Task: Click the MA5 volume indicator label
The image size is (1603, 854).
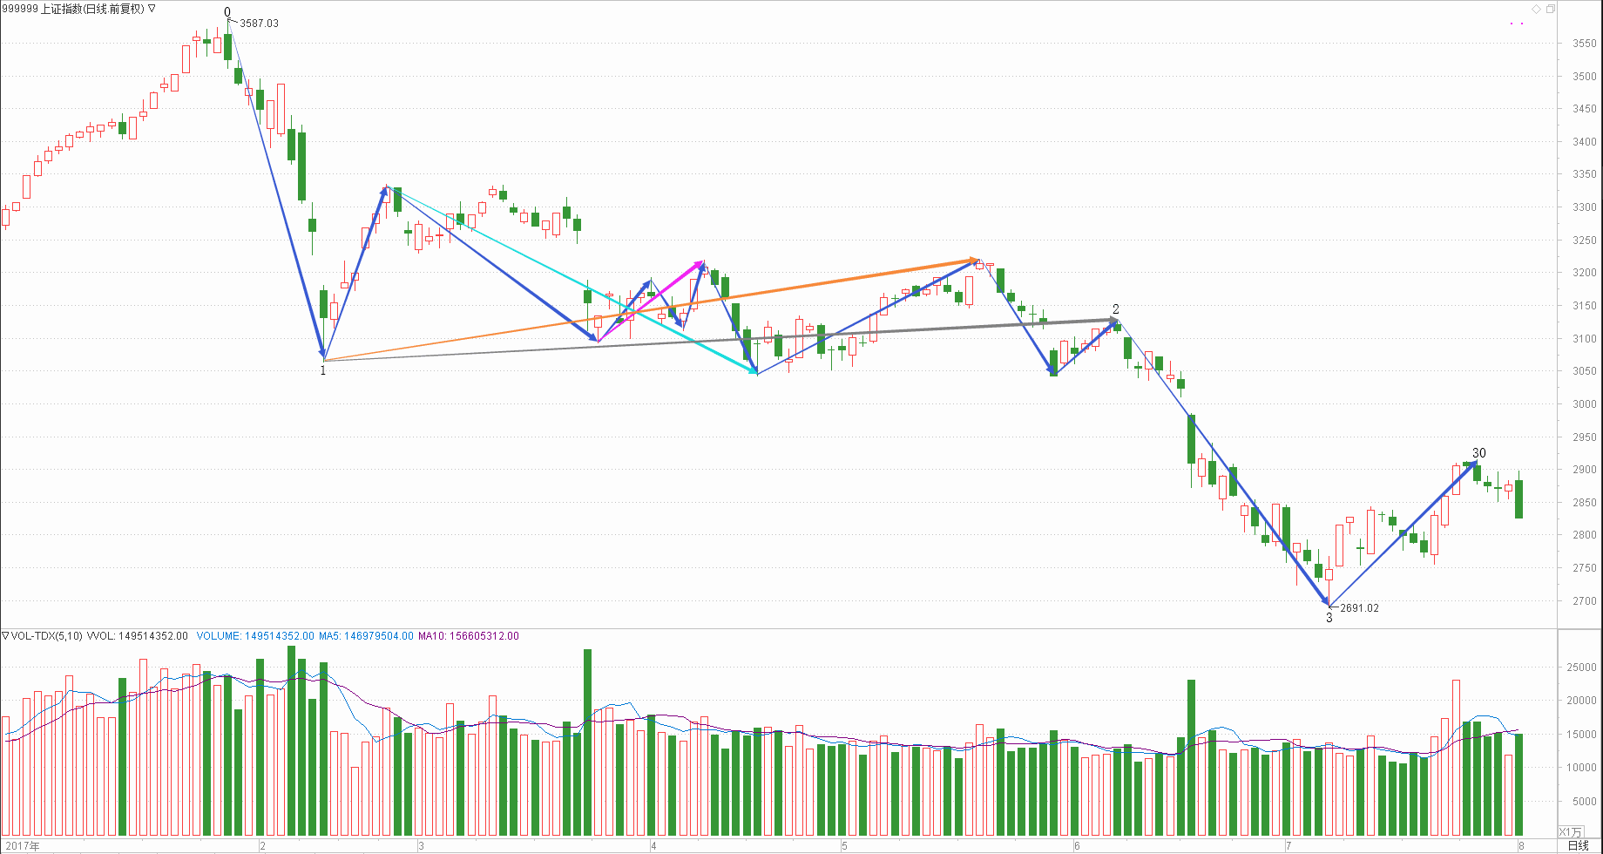Action: (x=366, y=636)
